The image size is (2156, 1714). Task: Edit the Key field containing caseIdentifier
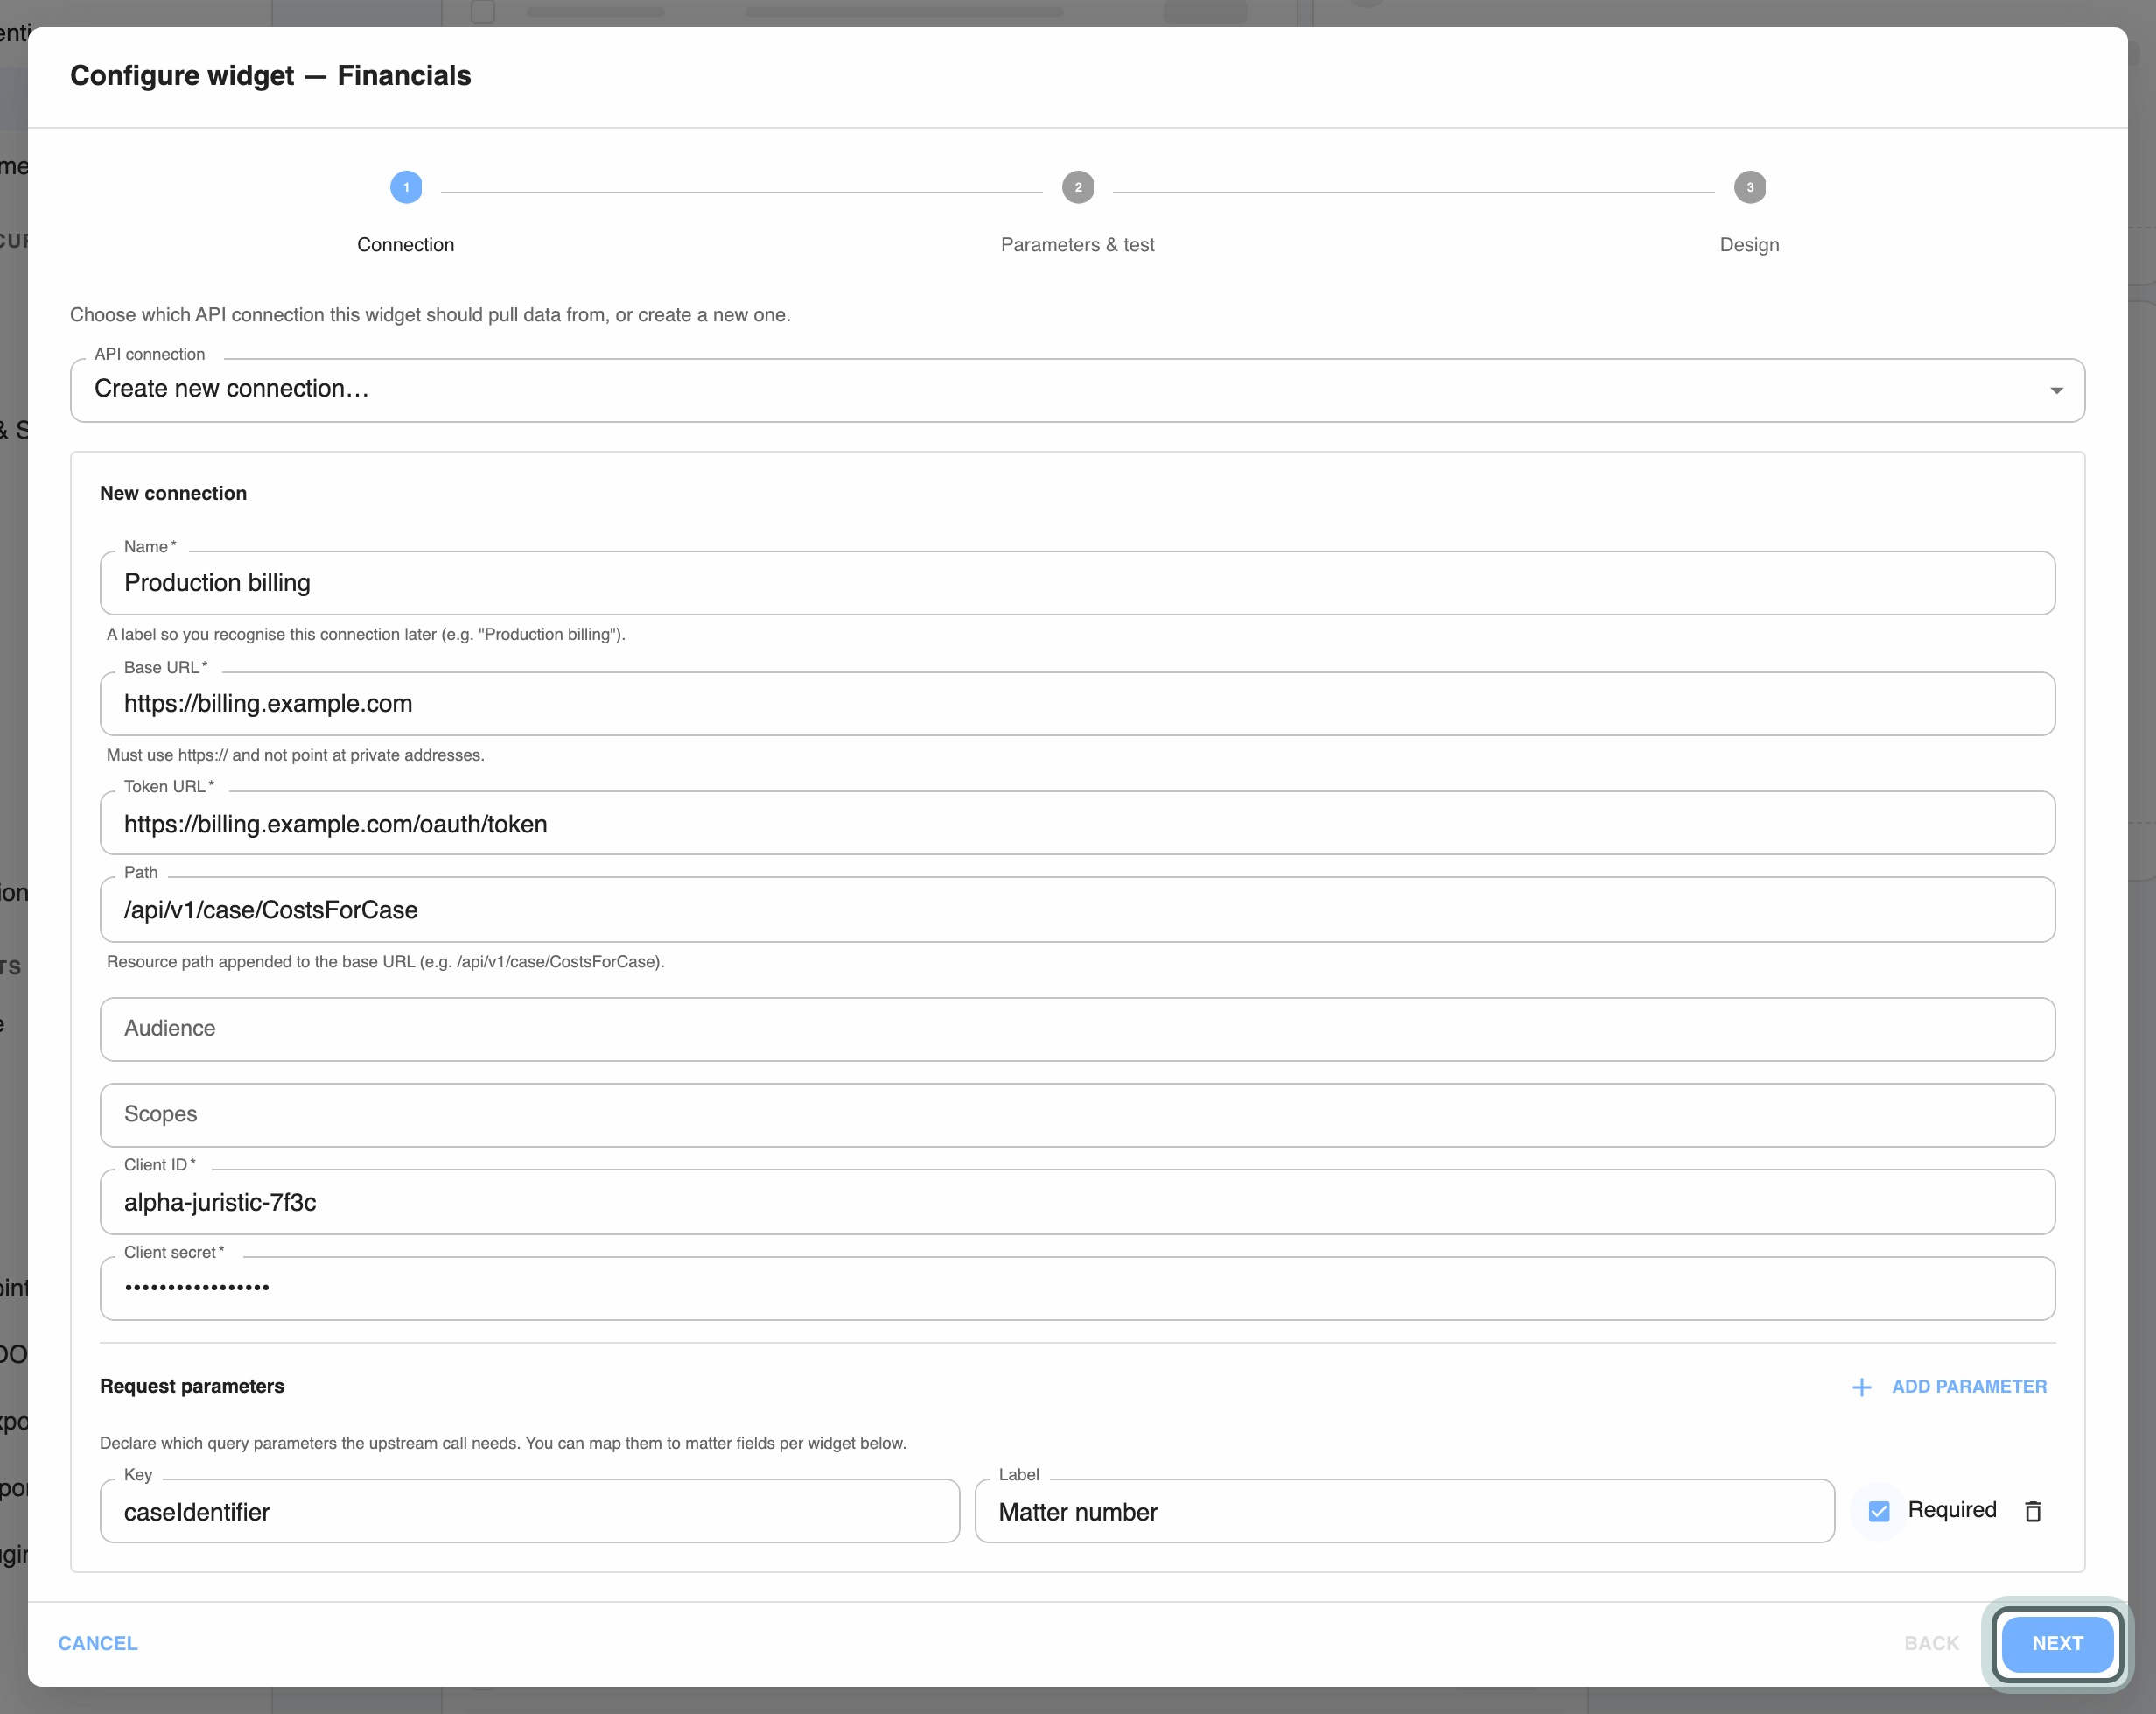[x=530, y=1511]
